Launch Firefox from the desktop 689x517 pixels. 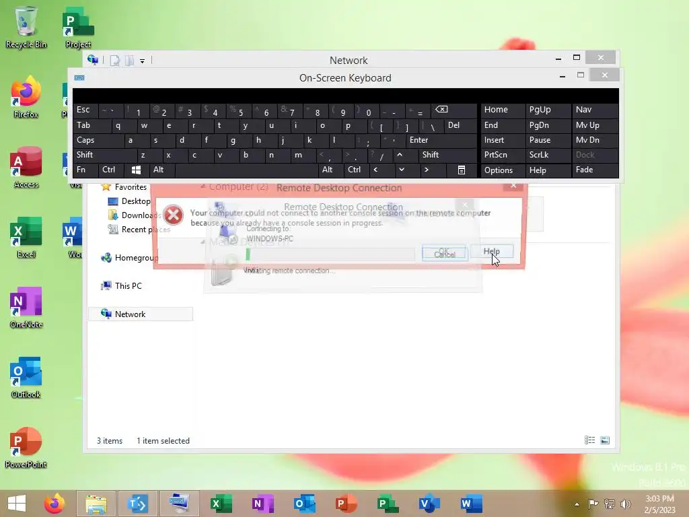coord(26,98)
